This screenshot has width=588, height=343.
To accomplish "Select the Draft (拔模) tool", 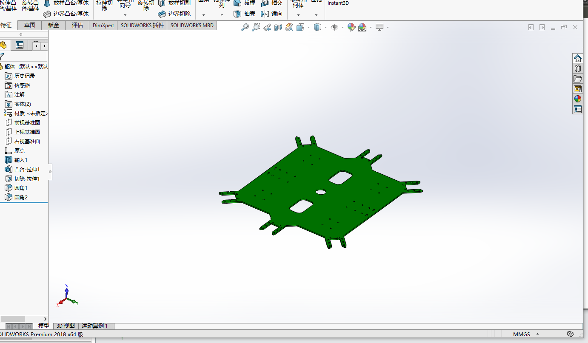I will pyautogui.click(x=245, y=3).
